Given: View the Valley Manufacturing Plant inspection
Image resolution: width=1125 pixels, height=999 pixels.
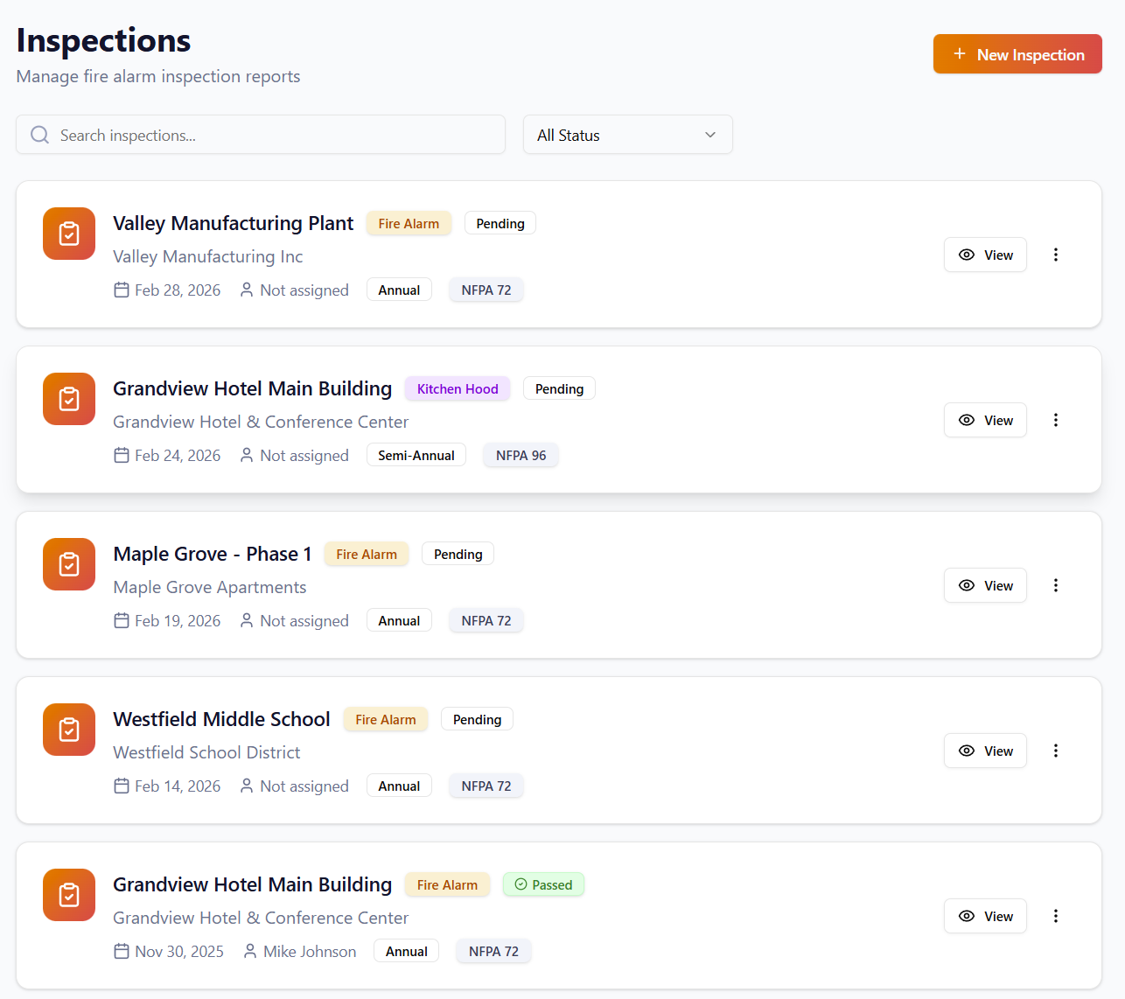Looking at the screenshot, I should 985,255.
